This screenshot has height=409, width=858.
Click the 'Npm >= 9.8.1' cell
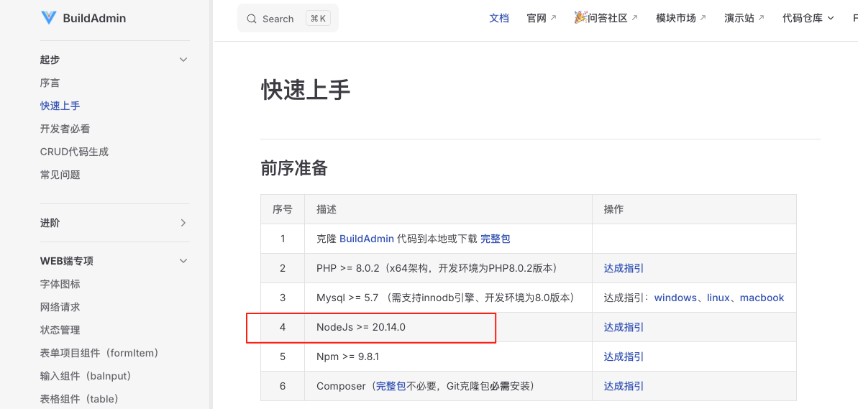click(448, 357)
